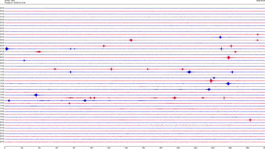Screen dimensions: 265x149
Task: Click the 05:00 row label
Action: tap(2, 37)
